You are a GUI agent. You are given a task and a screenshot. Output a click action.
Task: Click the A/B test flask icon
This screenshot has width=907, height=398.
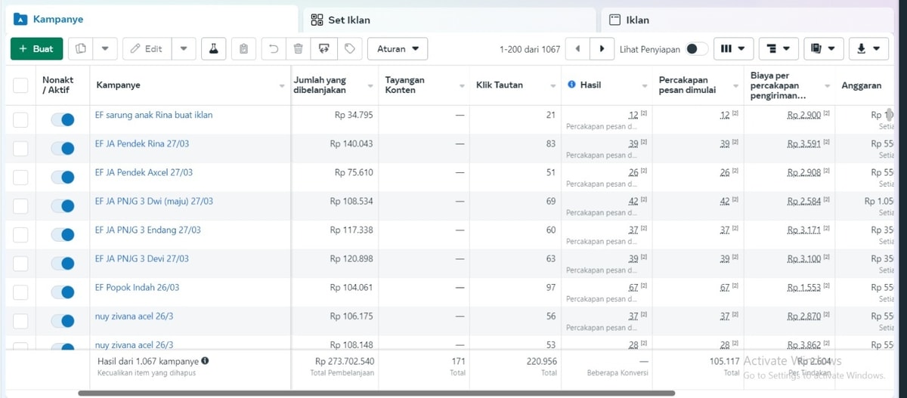pyautogui.click(x=213, y=49)
